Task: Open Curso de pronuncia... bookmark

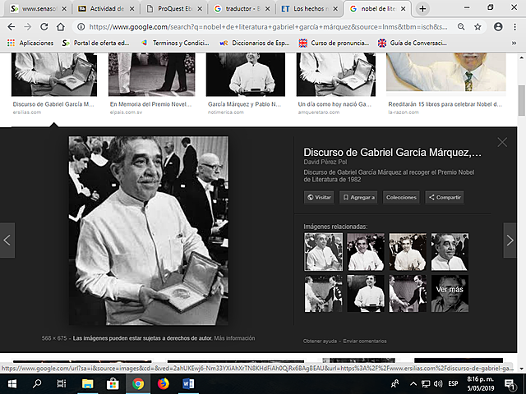Action: [334, 43]
